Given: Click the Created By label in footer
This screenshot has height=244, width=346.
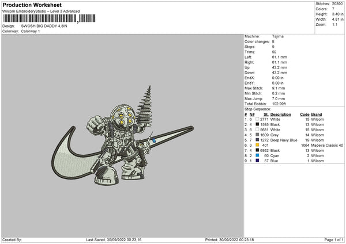Looking at the screenshot, I should pyautogui.click(x=12, y=239).
